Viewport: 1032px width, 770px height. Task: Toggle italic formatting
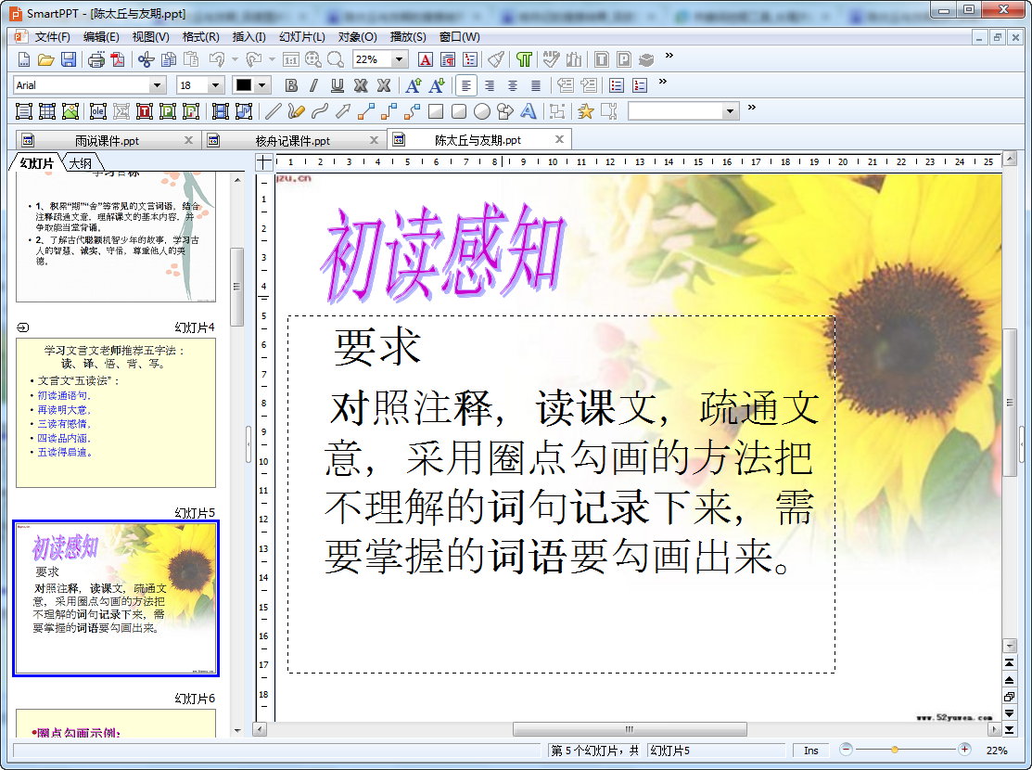tap(314, 85)
